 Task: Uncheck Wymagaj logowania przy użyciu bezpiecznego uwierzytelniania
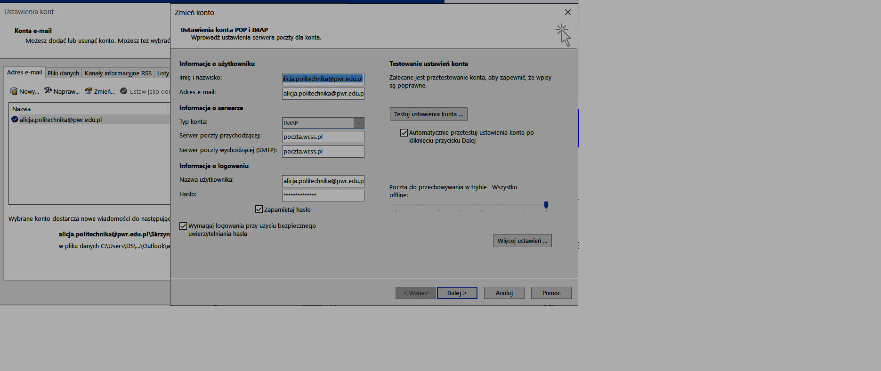pos(183,226)
